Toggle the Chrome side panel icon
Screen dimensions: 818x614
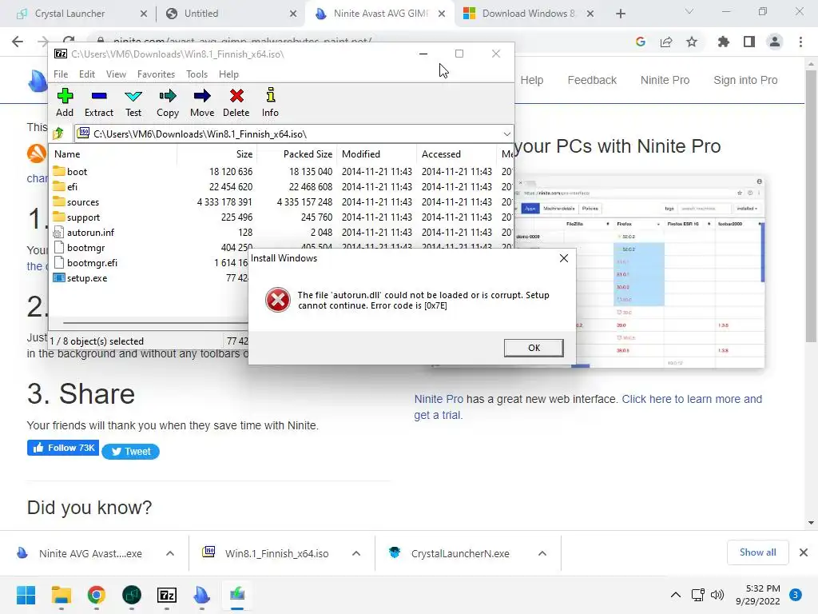coord(749,42)
